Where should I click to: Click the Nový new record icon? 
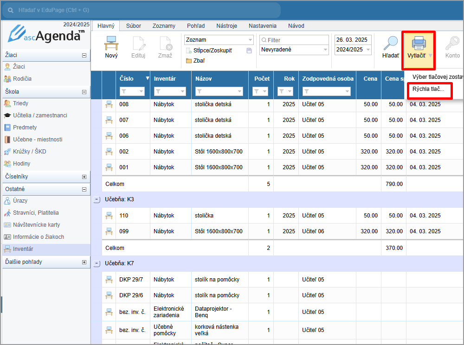click(x=111, y=43)
